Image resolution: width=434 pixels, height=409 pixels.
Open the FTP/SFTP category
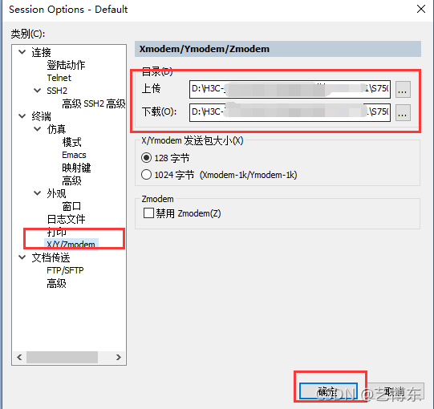65,270
